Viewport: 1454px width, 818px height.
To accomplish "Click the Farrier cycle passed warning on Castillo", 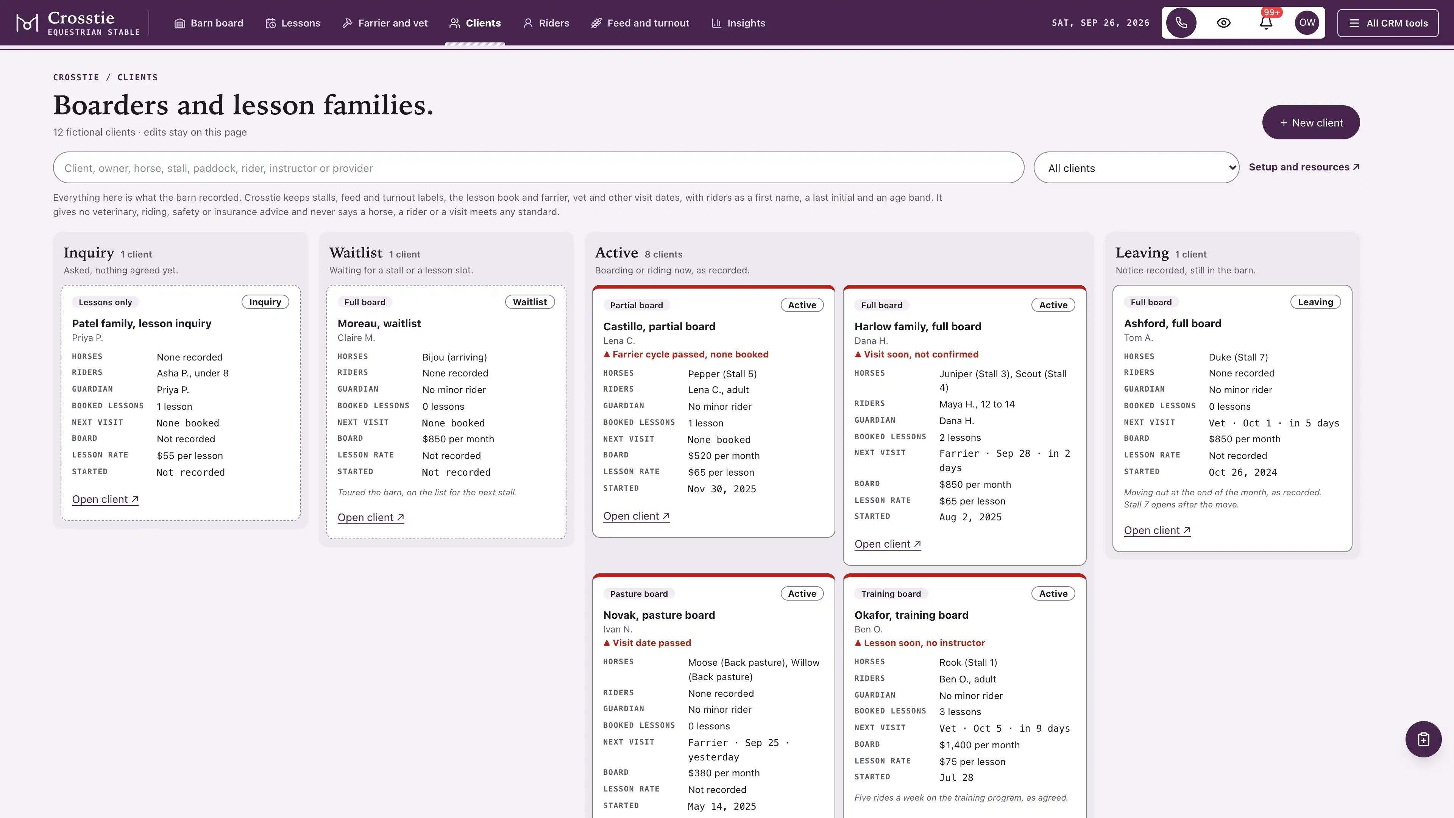I will 686,354.
